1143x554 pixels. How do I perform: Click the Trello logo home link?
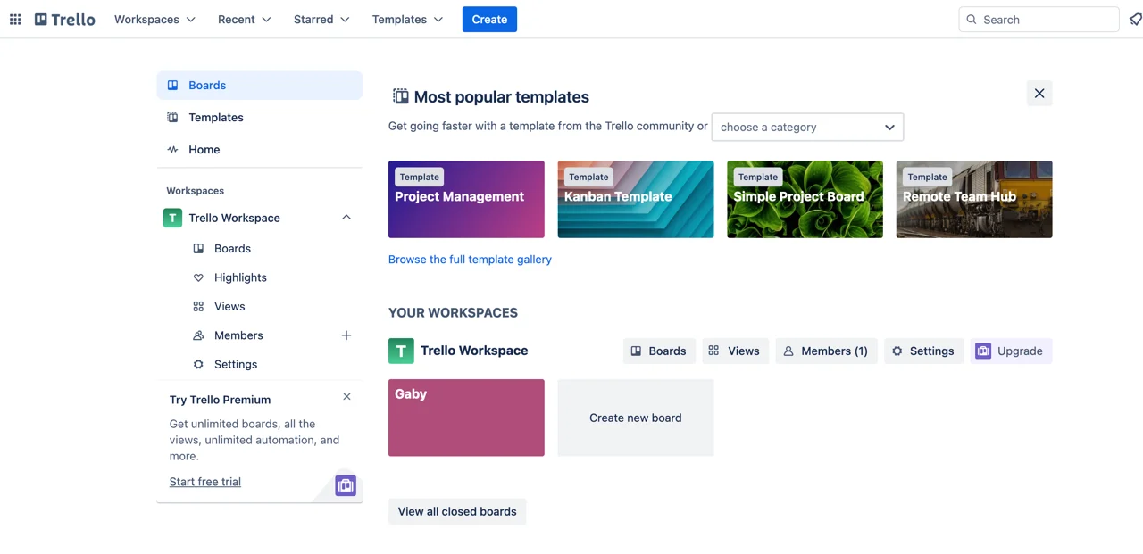pos(64,19)
